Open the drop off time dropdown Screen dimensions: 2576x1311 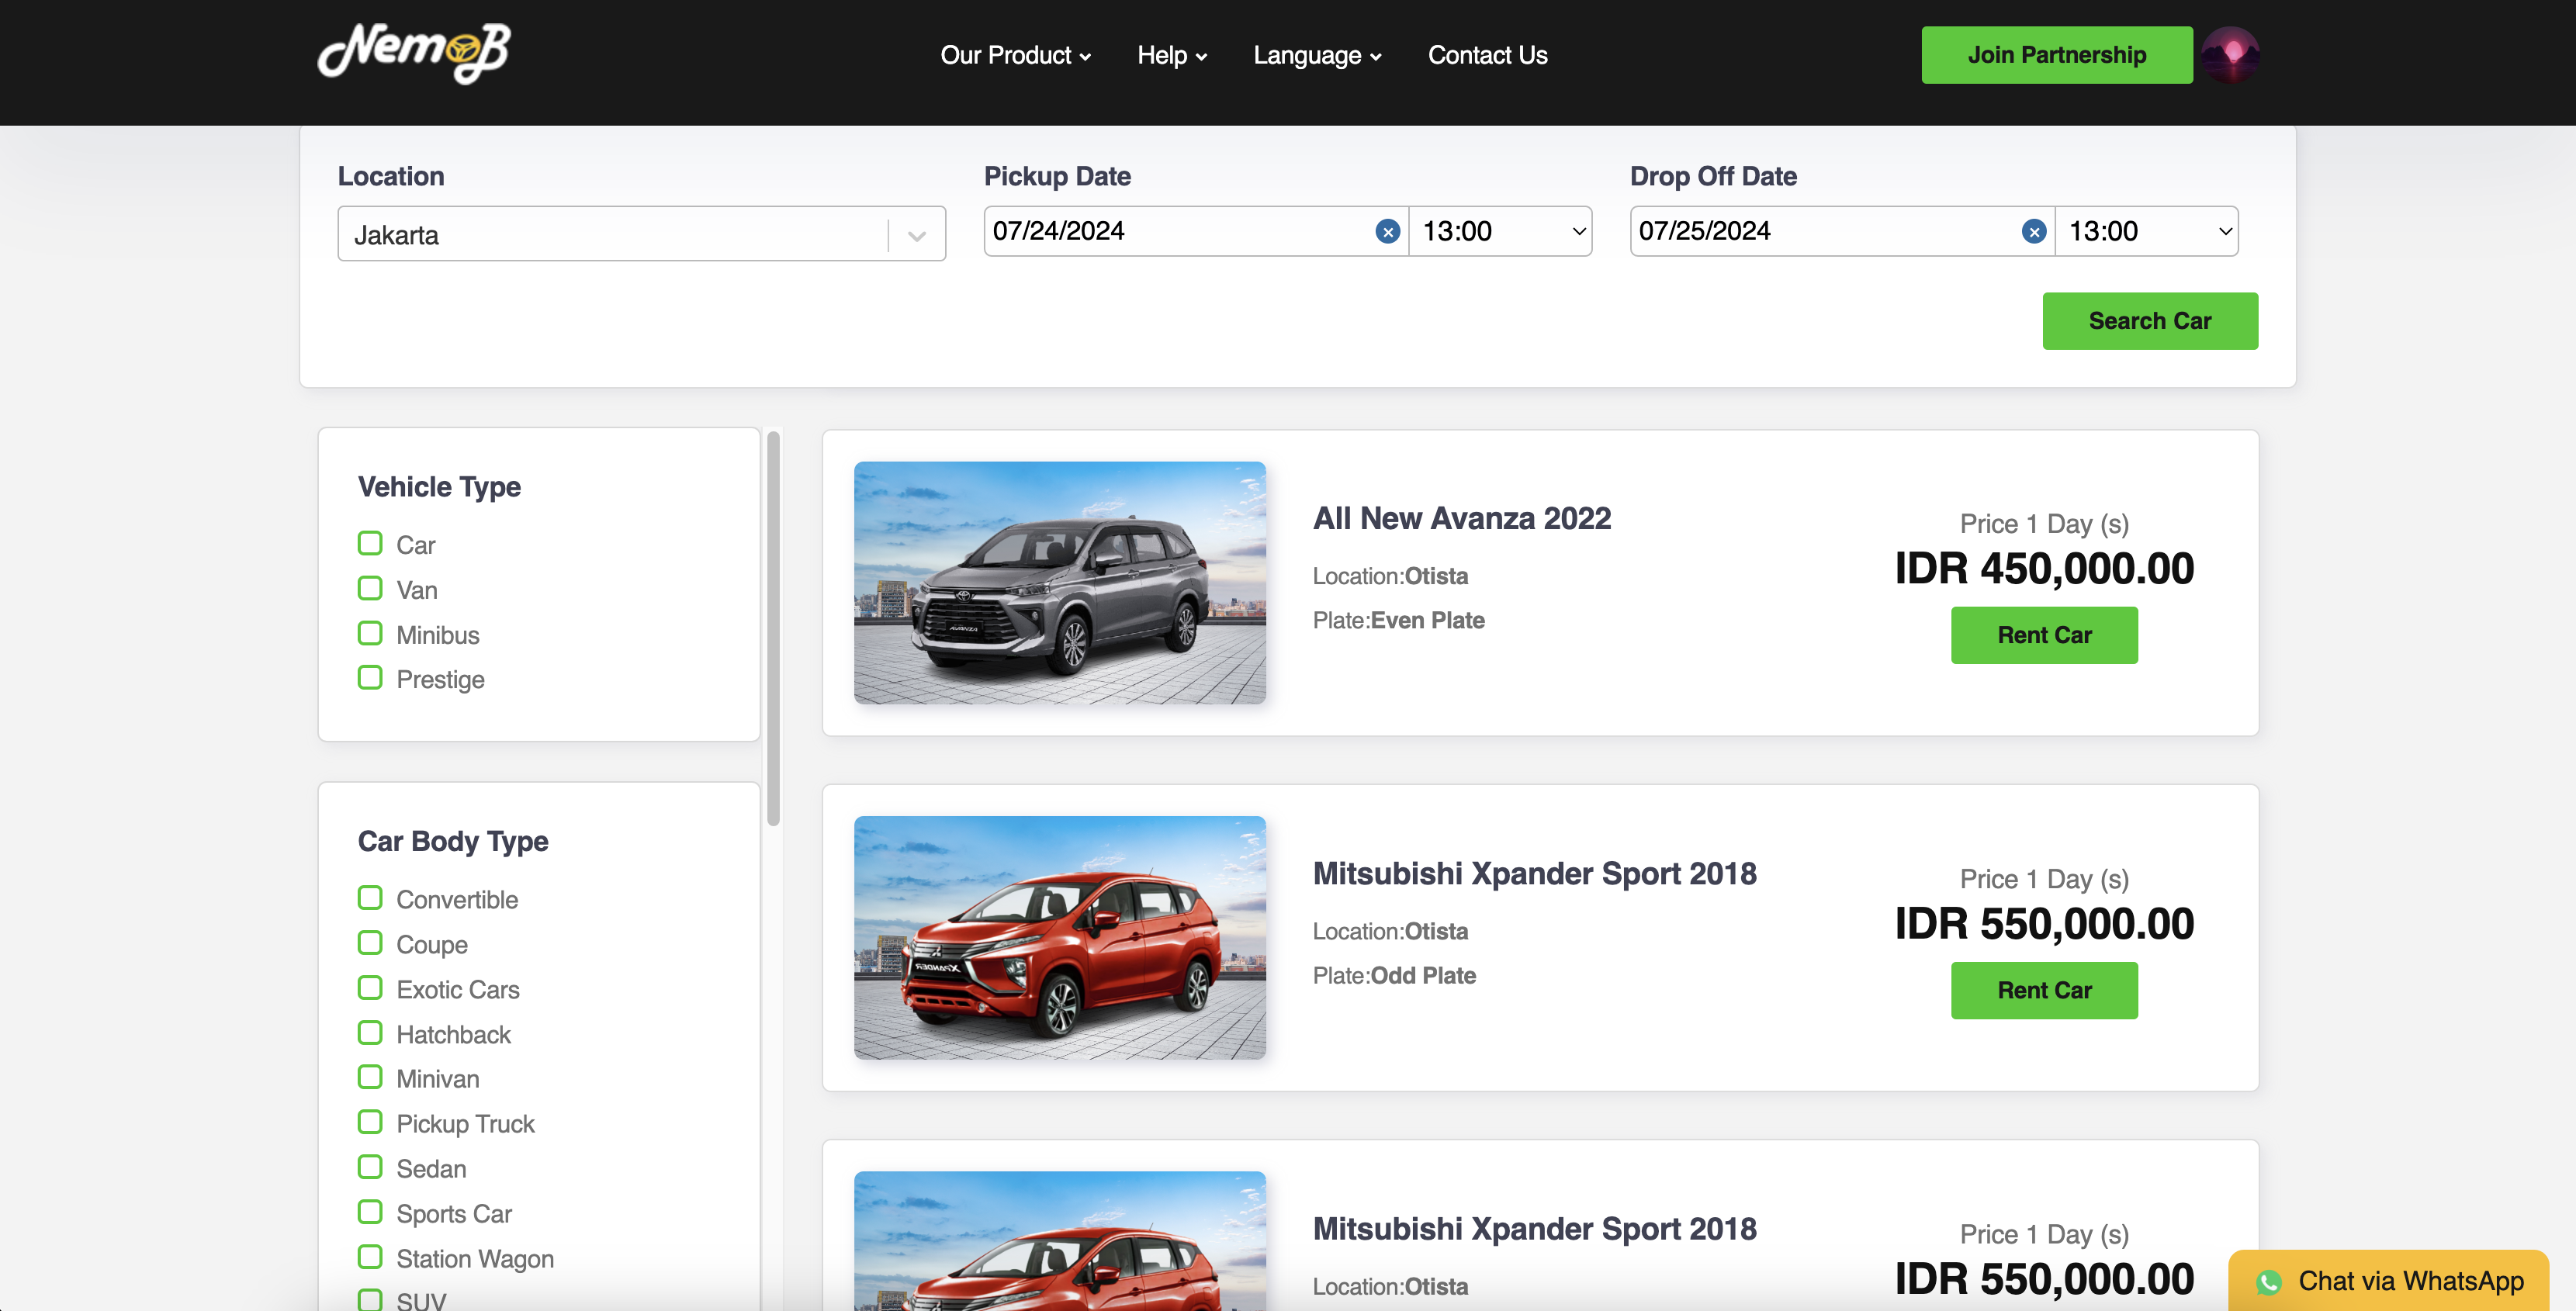pyautogui.click(x=2146, y=232)
